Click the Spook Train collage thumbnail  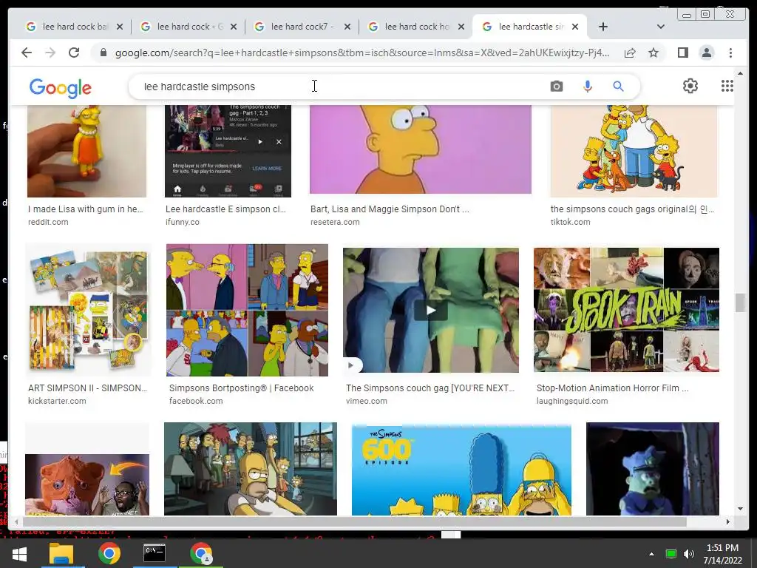(x=626, y=310)
